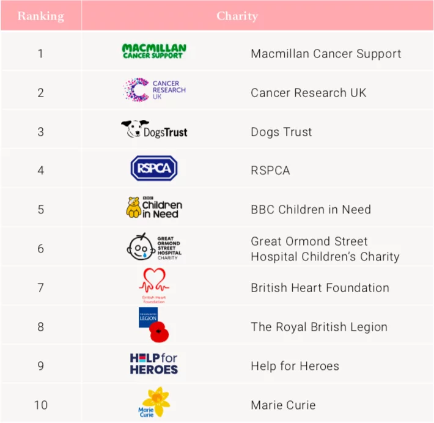Select the Help for Heroes logo
Image resolution: width=434 pixels, height=423 pixels.
(x=154, y=364)
